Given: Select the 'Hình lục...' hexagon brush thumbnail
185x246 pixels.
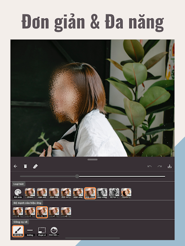Looking at the screenshot, I should 66,193.
